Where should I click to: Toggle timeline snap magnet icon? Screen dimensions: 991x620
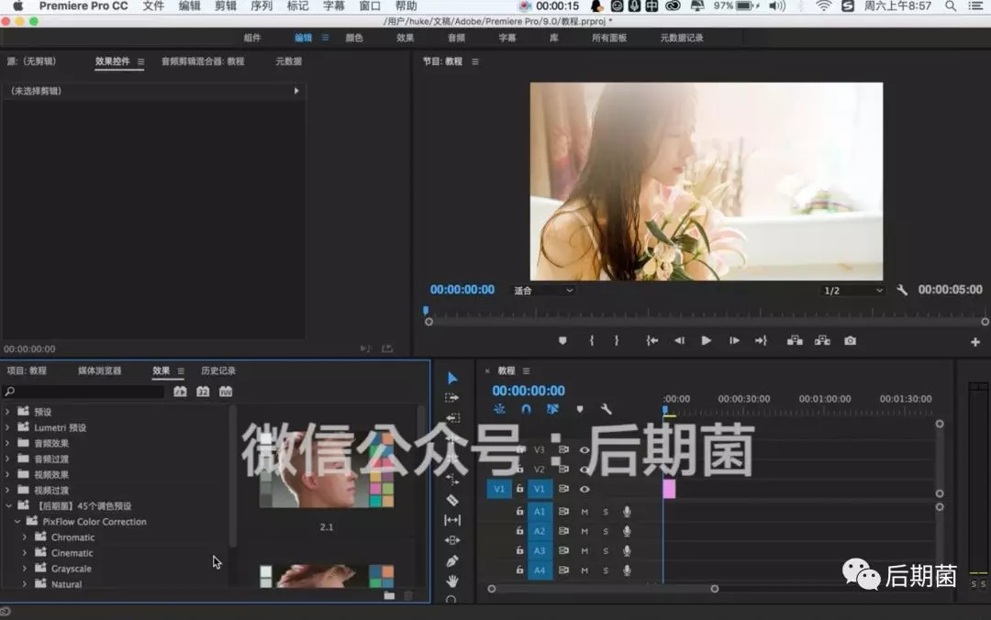[526, 409]
